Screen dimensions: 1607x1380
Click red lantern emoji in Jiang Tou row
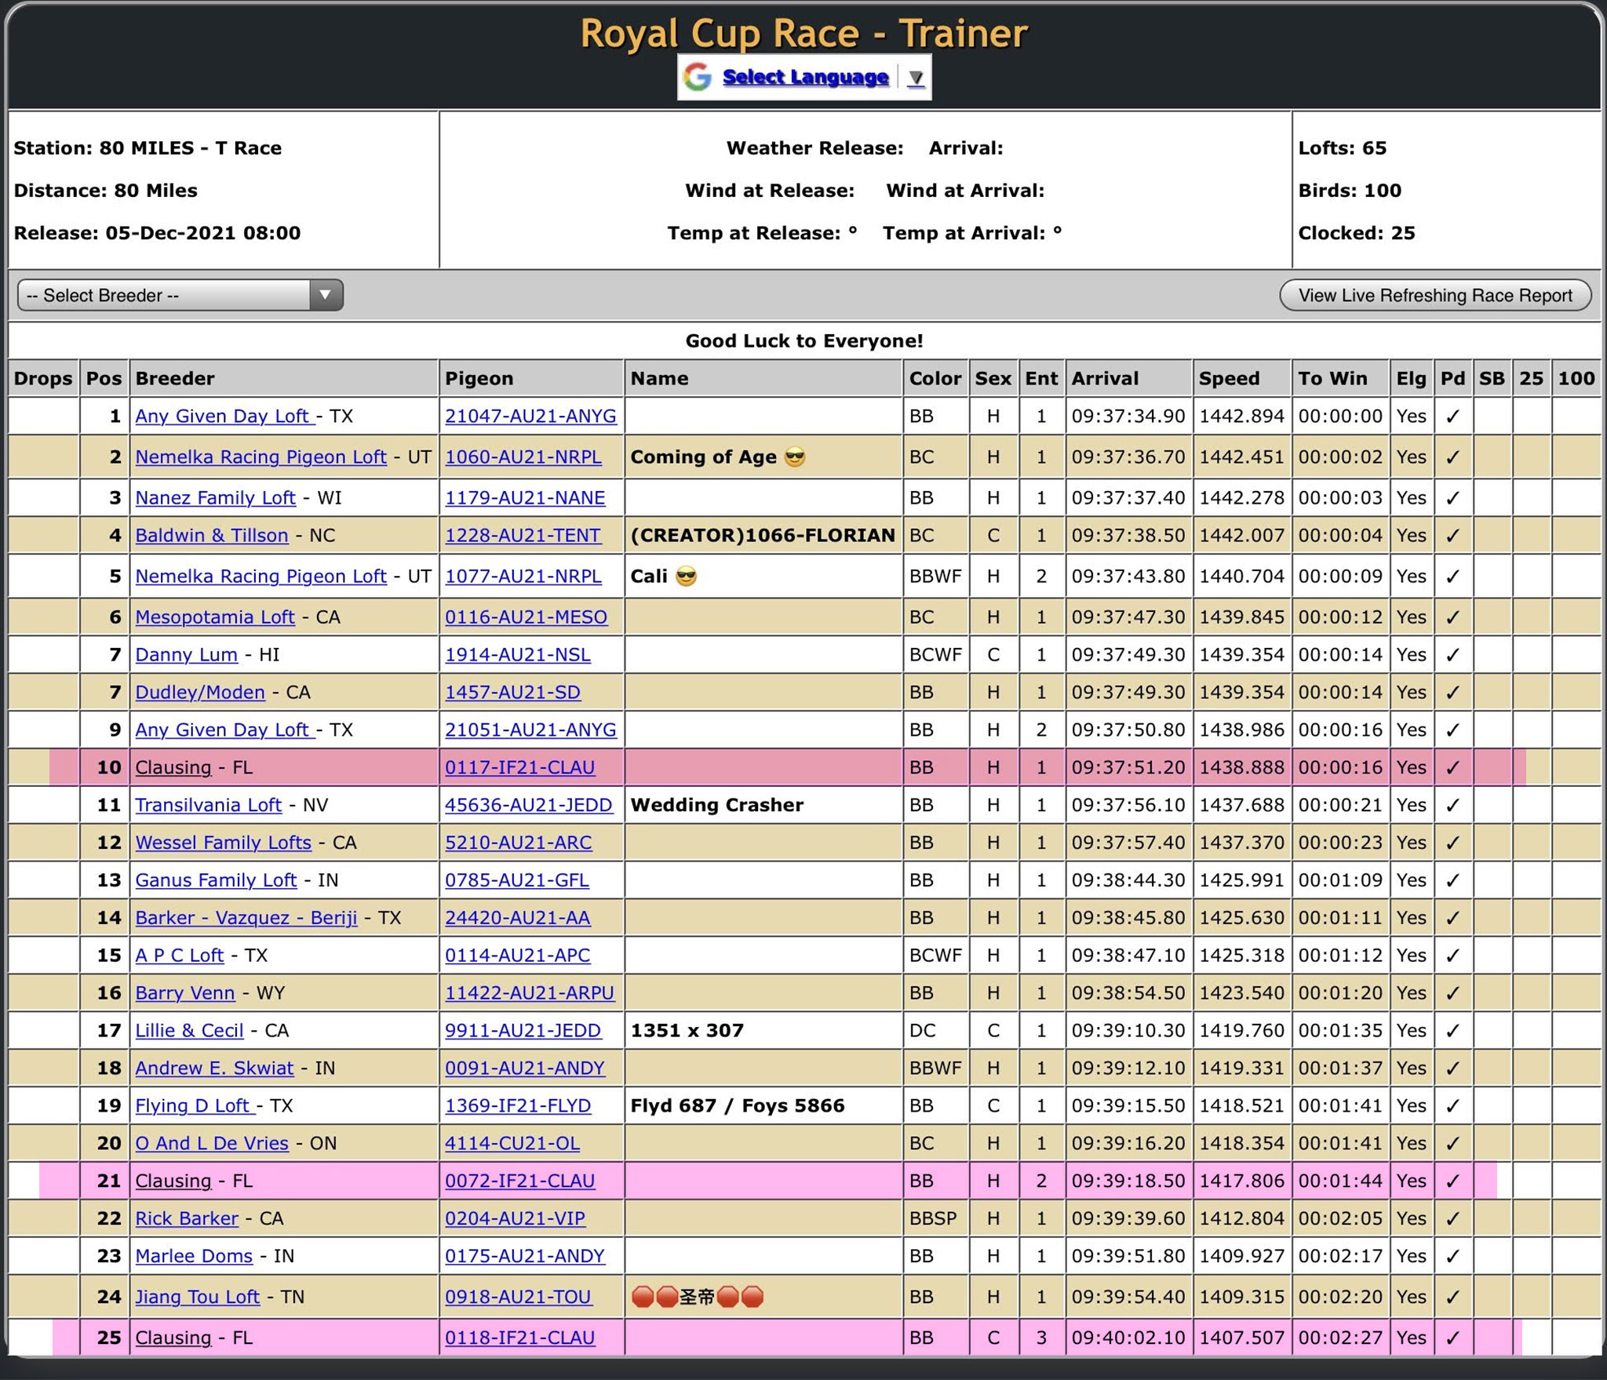click(643, 1297)
